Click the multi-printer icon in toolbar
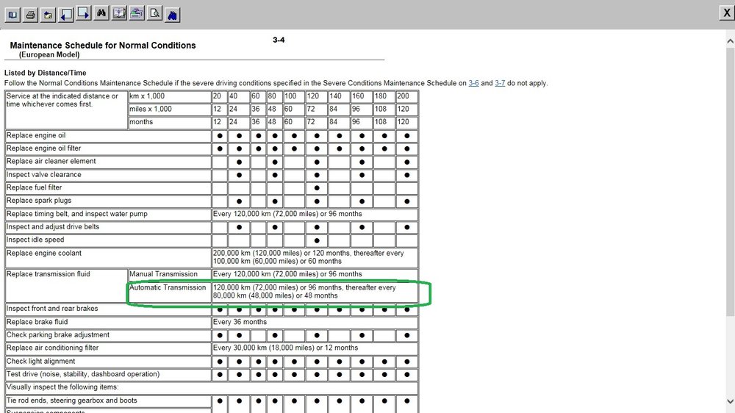The image size is (735, 413). (x=137, y=13)
